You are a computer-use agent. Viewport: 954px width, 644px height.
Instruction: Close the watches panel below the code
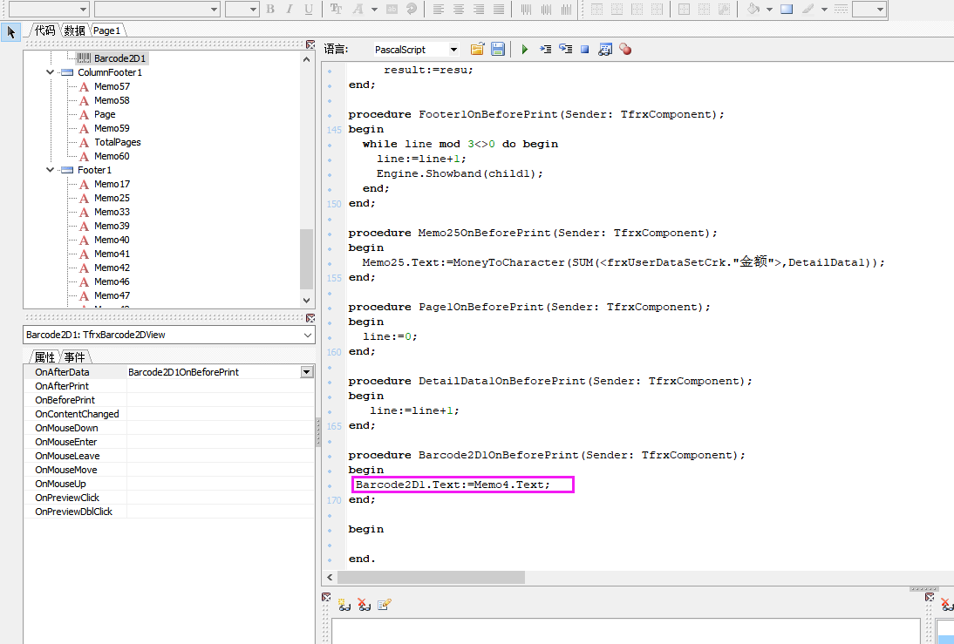326,597
